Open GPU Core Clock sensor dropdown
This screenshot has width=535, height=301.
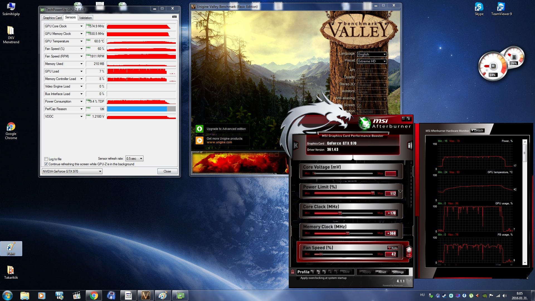(81, 26)
